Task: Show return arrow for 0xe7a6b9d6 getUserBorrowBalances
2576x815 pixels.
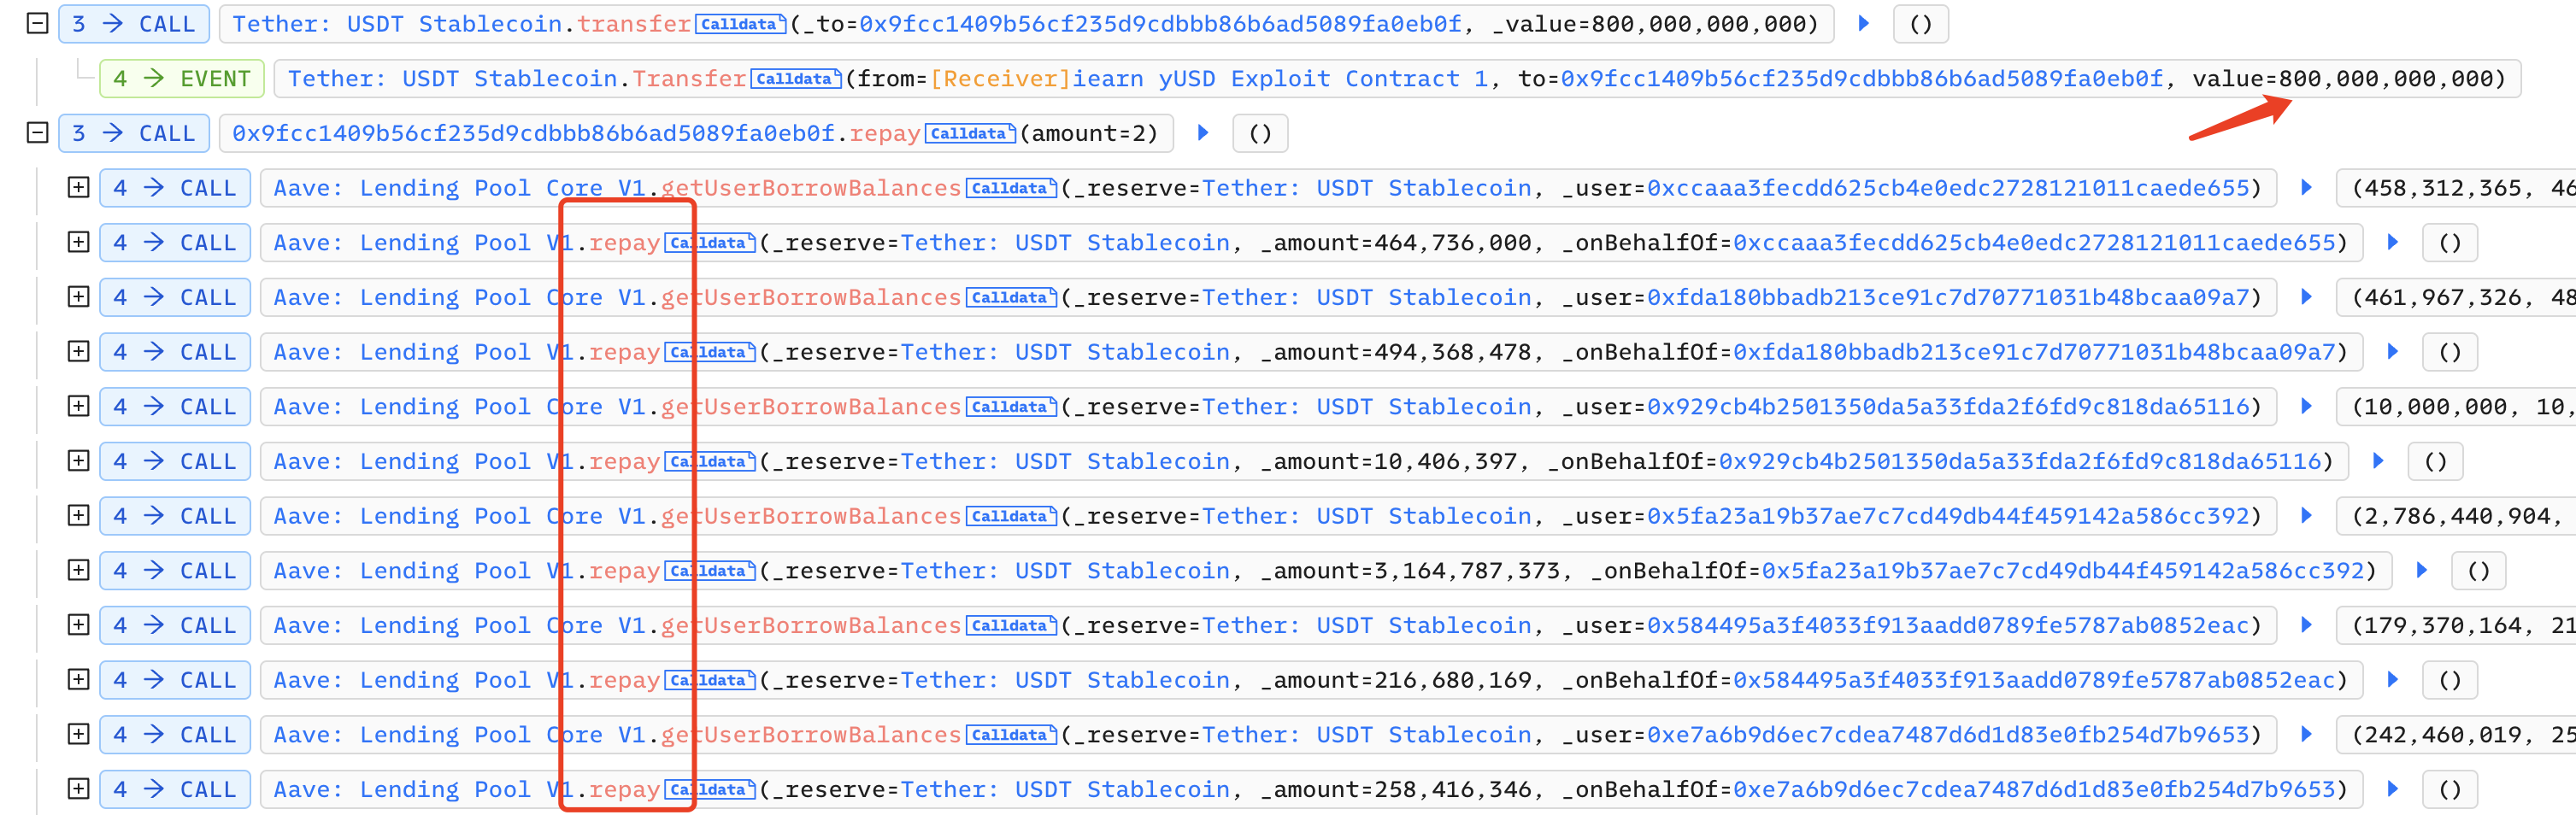Action: tap(2306, 734)
